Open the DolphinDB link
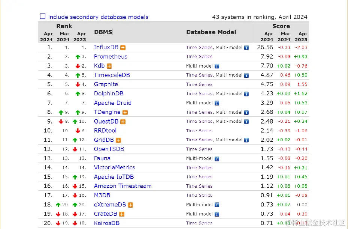348x229 pixels. pyautogui.click(x=109, y=93)
